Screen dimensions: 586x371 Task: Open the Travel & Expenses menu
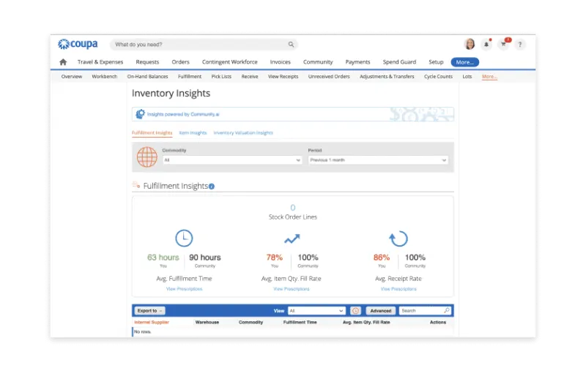coord(100,62)
